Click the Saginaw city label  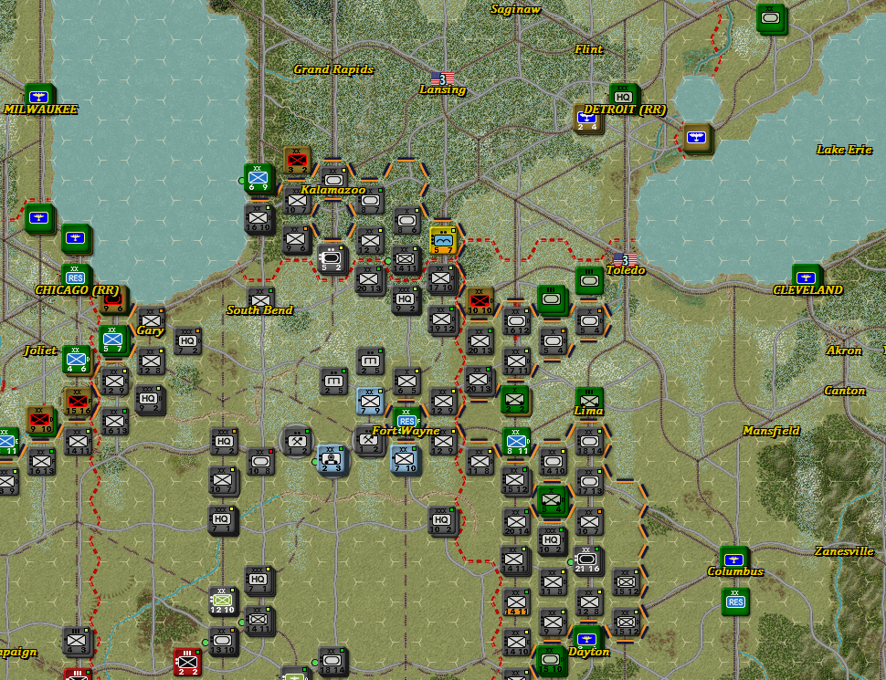click(x=515, y=9)
